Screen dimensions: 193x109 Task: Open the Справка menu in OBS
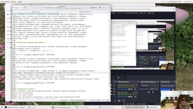pos(150,13)
